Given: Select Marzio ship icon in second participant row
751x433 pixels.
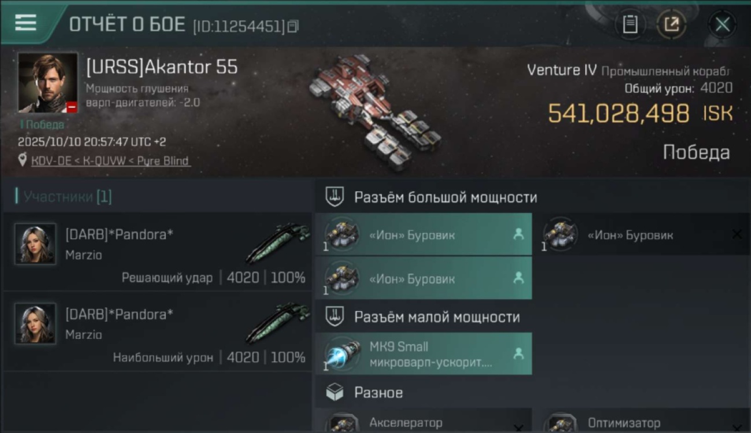Looking at the screenshot, I should pos(278,322).
